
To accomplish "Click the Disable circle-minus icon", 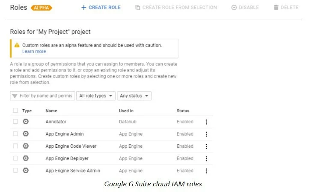I will click(234, 8).
